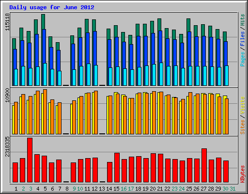This screenshot has height=194, width=248.
Task: Click day label 29 on the axis
Action: click(x=218, y=189)
